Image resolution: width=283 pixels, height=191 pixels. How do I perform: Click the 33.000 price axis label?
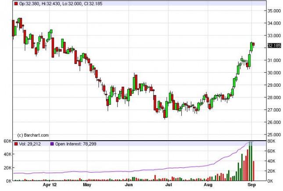(274, 35)
